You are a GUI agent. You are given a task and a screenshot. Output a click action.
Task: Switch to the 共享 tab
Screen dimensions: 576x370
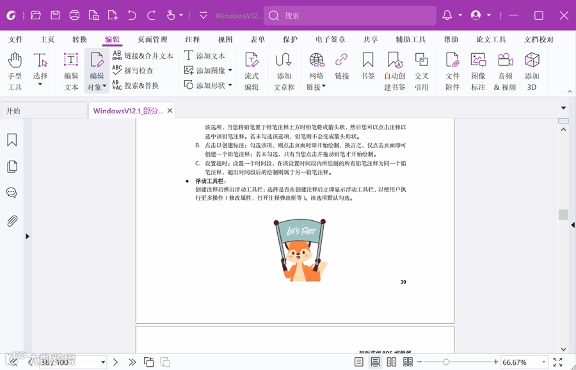tap(371, 39)
